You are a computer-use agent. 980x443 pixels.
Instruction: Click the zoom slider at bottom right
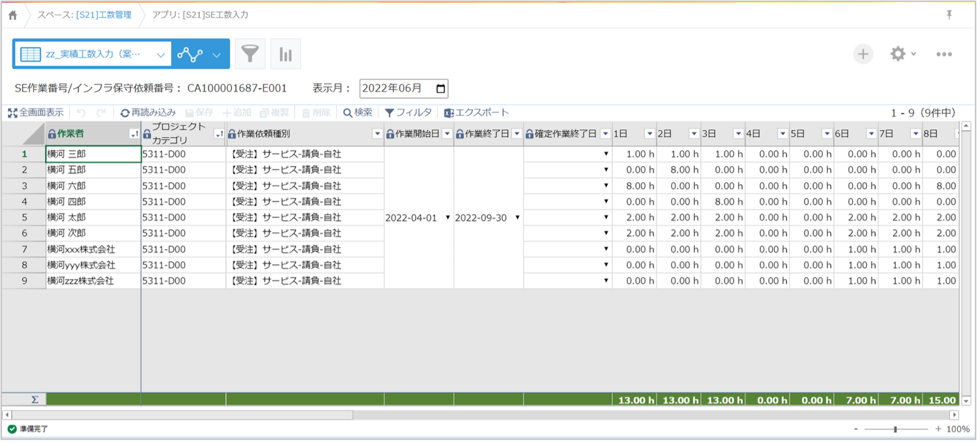click(895, 429)
